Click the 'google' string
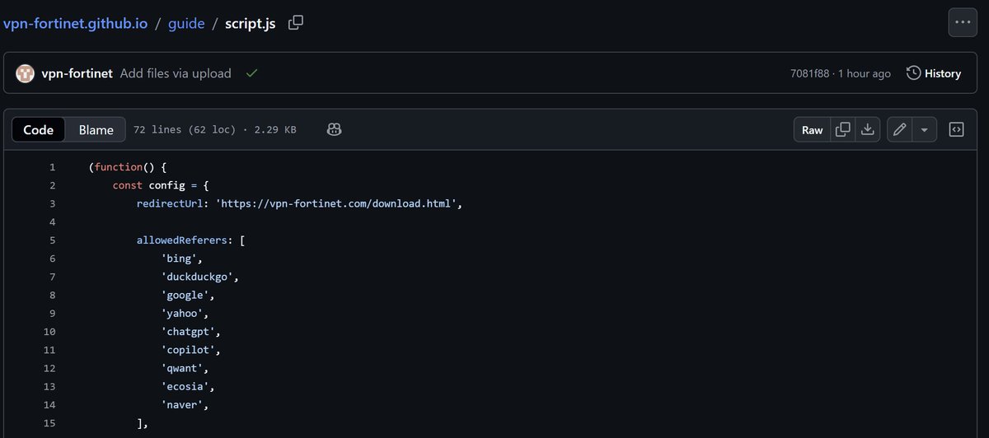The width and height of the screenshot is (989, 438). pos(185,295)
